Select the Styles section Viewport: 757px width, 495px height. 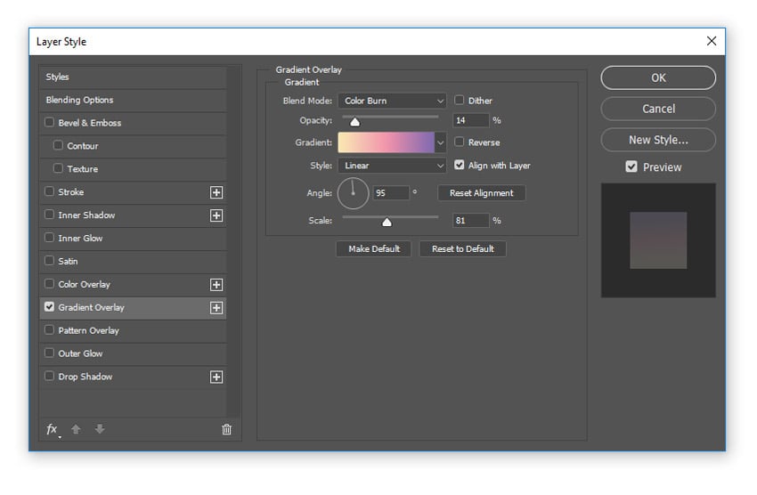coord(133,77)
